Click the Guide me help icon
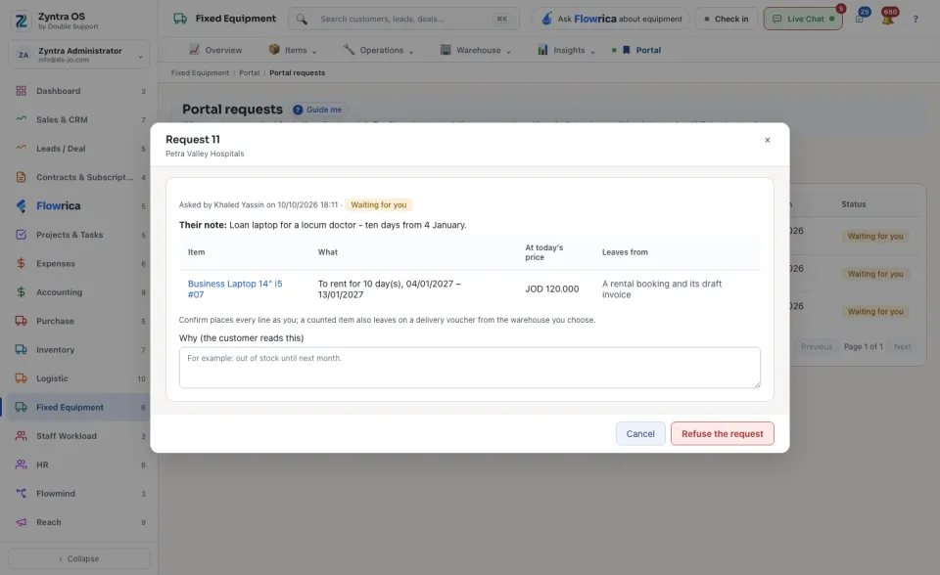Viewport: 940px width, 575px height. click(x=298, y=110)
